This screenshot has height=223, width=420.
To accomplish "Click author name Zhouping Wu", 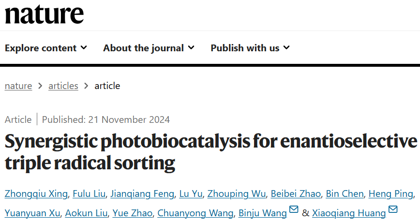I will pos(237,194).
